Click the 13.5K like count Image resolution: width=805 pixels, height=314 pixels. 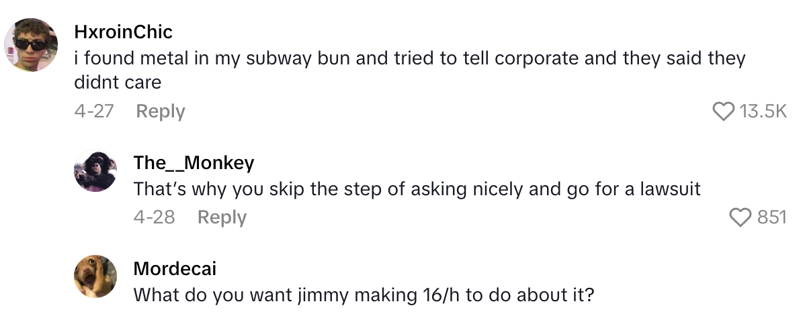[x=763, y=111]
